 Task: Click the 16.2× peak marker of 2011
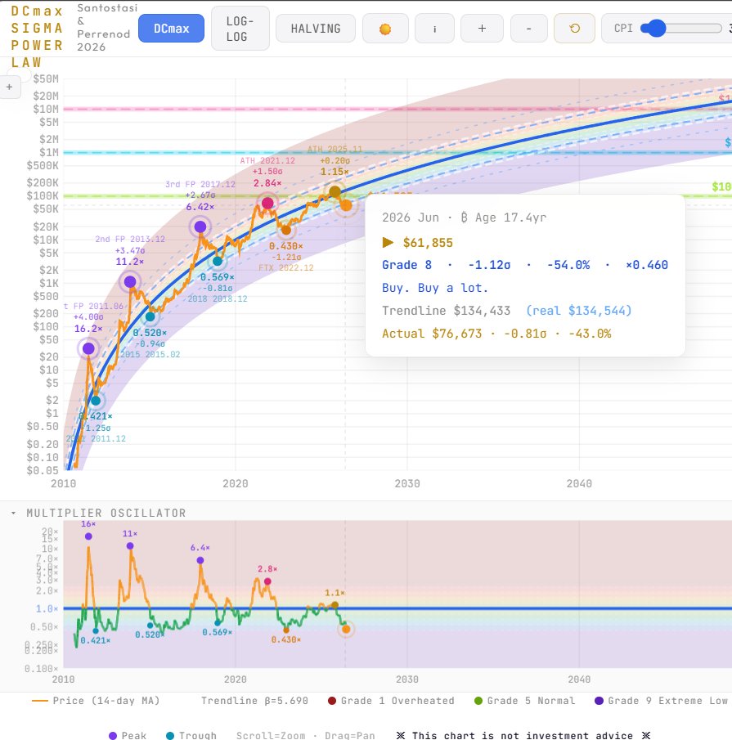click(88, 348)
